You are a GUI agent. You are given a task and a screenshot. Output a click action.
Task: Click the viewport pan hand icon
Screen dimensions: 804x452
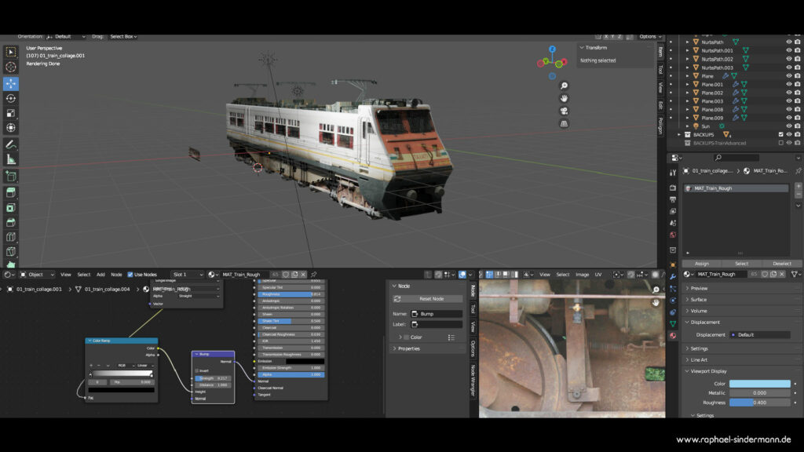pos(564,98)
